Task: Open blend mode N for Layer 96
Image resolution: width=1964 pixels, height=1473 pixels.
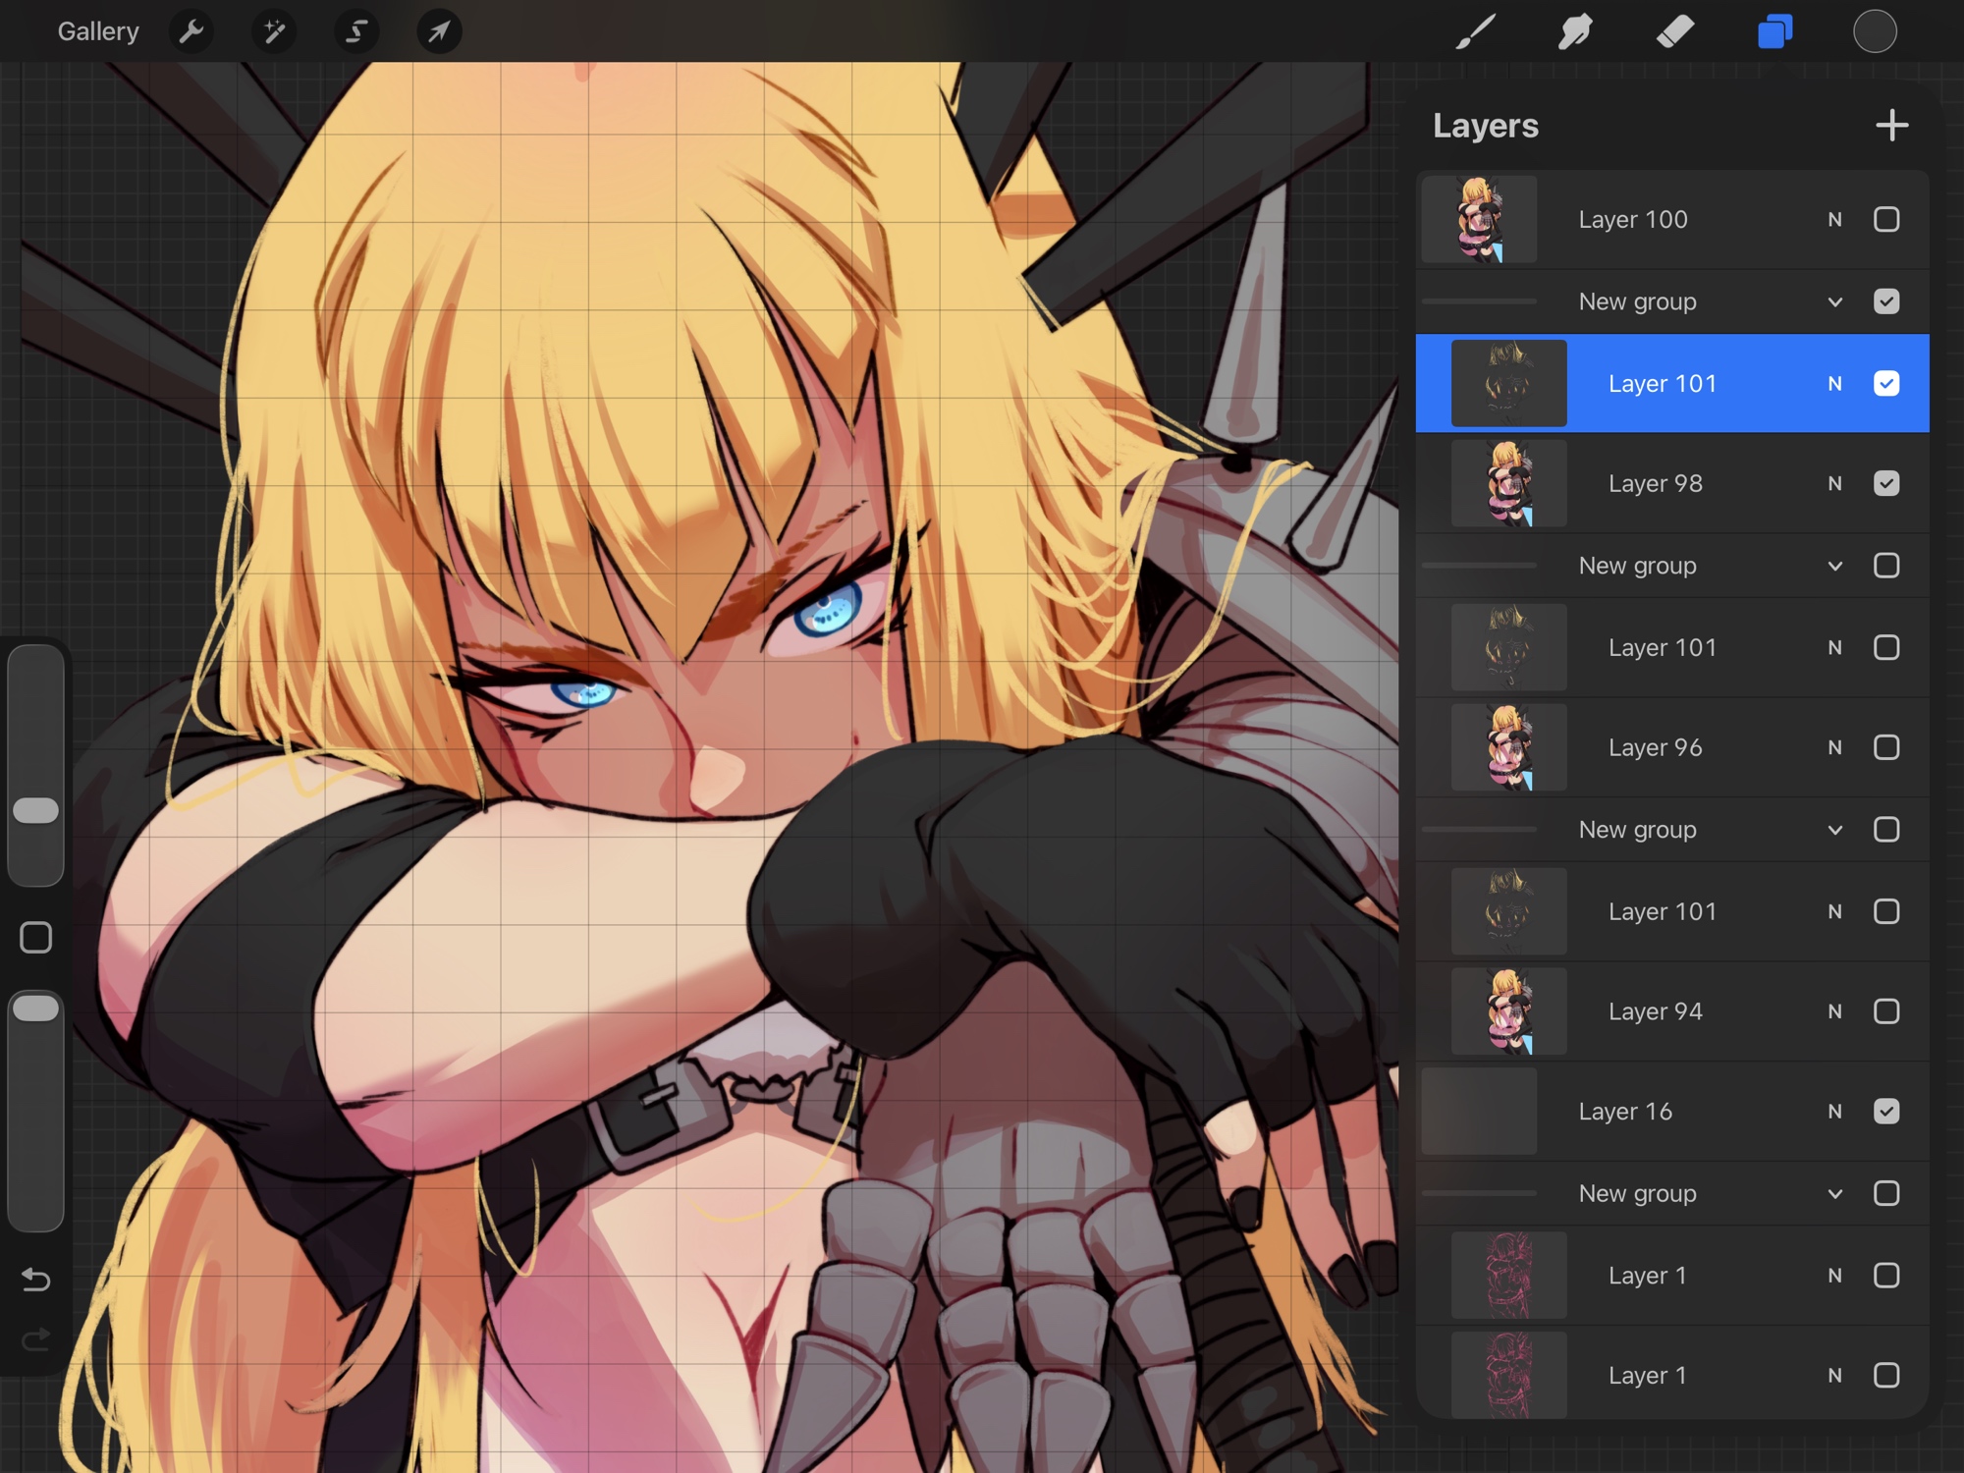Action: click(x=1834, y=747)
